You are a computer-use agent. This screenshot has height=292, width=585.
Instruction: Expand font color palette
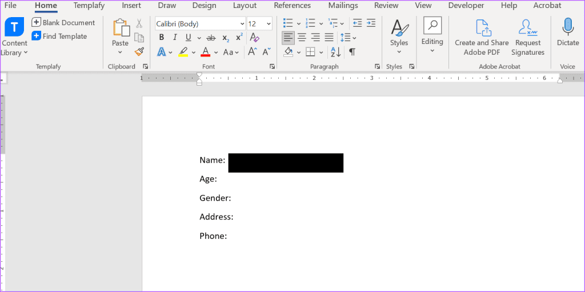pyautogui.click(x=216, y=52)
